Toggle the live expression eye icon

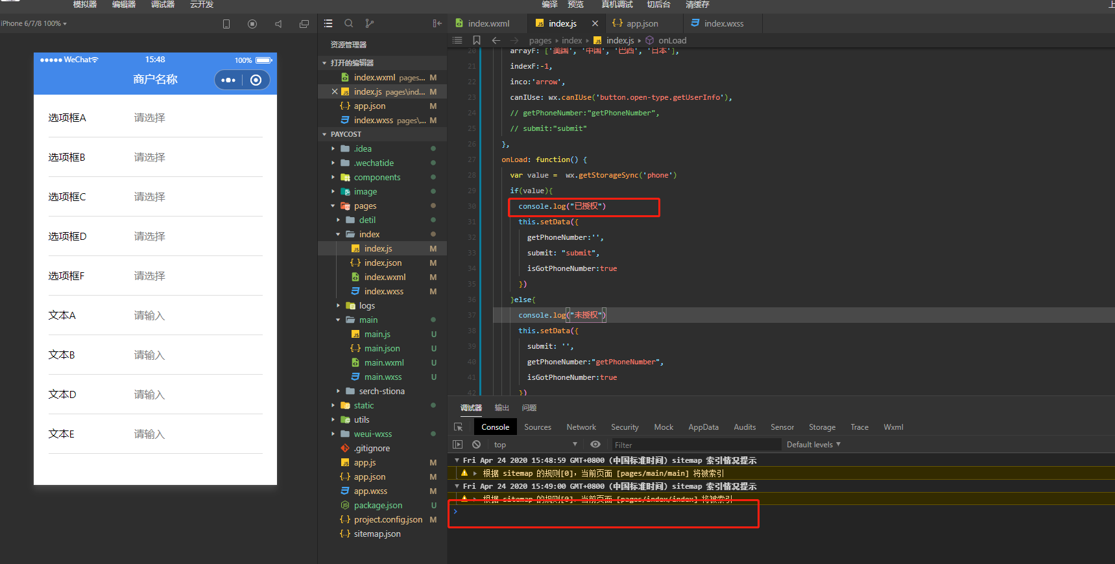tap(595, 445)
